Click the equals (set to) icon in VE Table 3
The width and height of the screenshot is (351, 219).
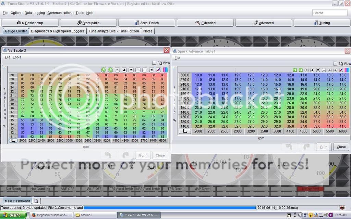tap(117, 70)
